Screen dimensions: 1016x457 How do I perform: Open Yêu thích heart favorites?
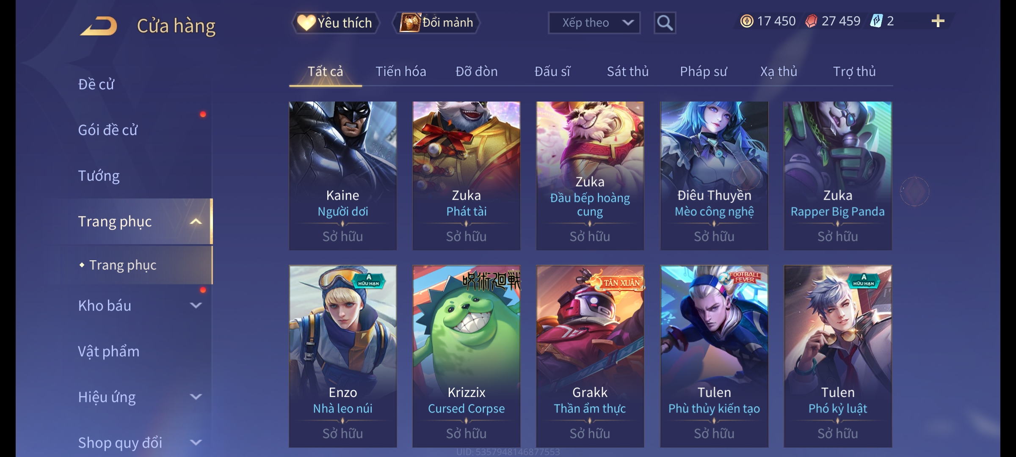click(x=335, y=23)
